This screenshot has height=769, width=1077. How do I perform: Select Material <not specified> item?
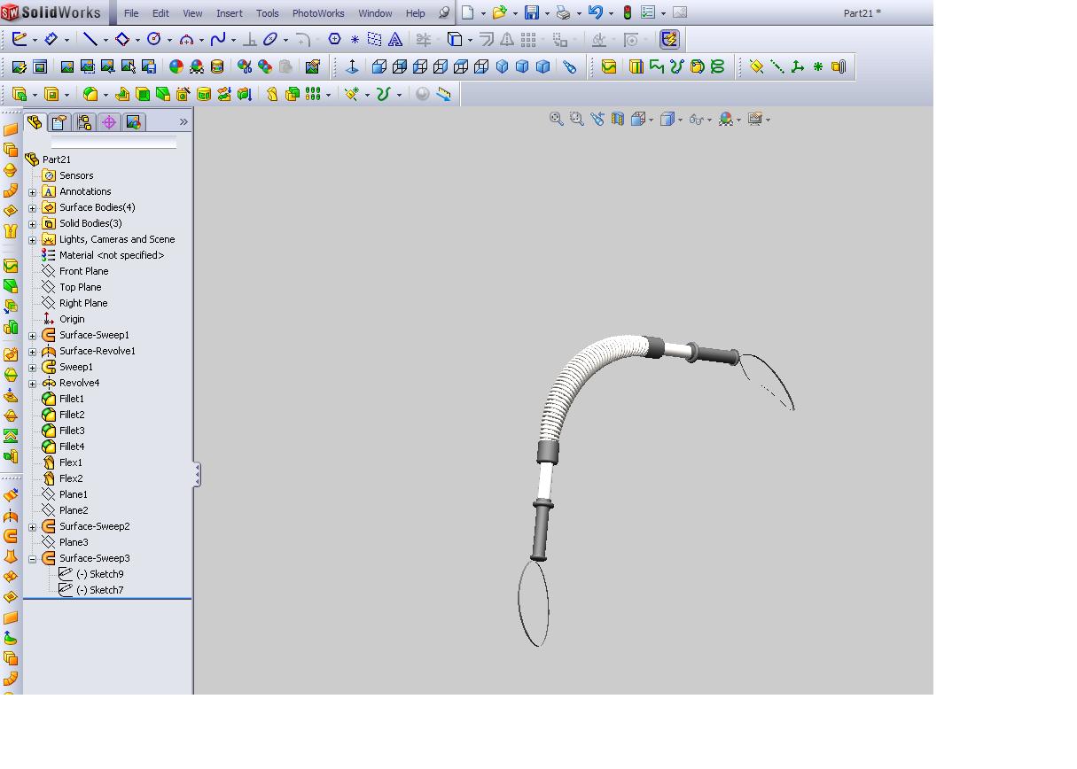click(111, 255)
